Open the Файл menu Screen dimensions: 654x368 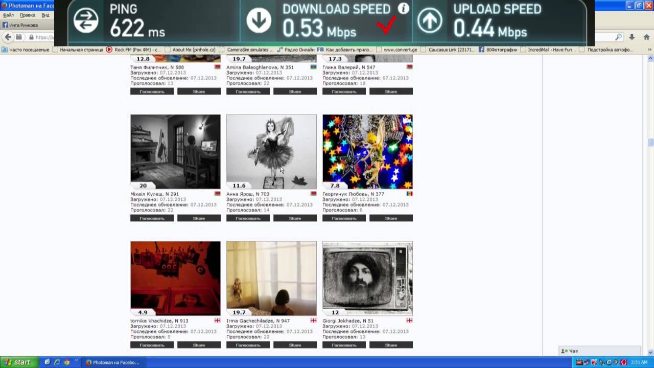[x=9, y=15]
